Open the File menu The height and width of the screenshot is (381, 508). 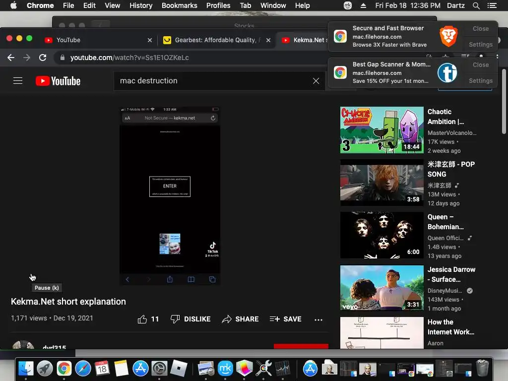click(68, 5)
